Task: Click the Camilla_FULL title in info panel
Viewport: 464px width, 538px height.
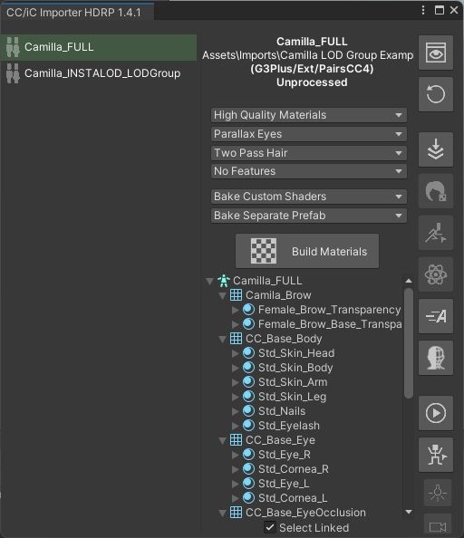Action: click(312, 42)
